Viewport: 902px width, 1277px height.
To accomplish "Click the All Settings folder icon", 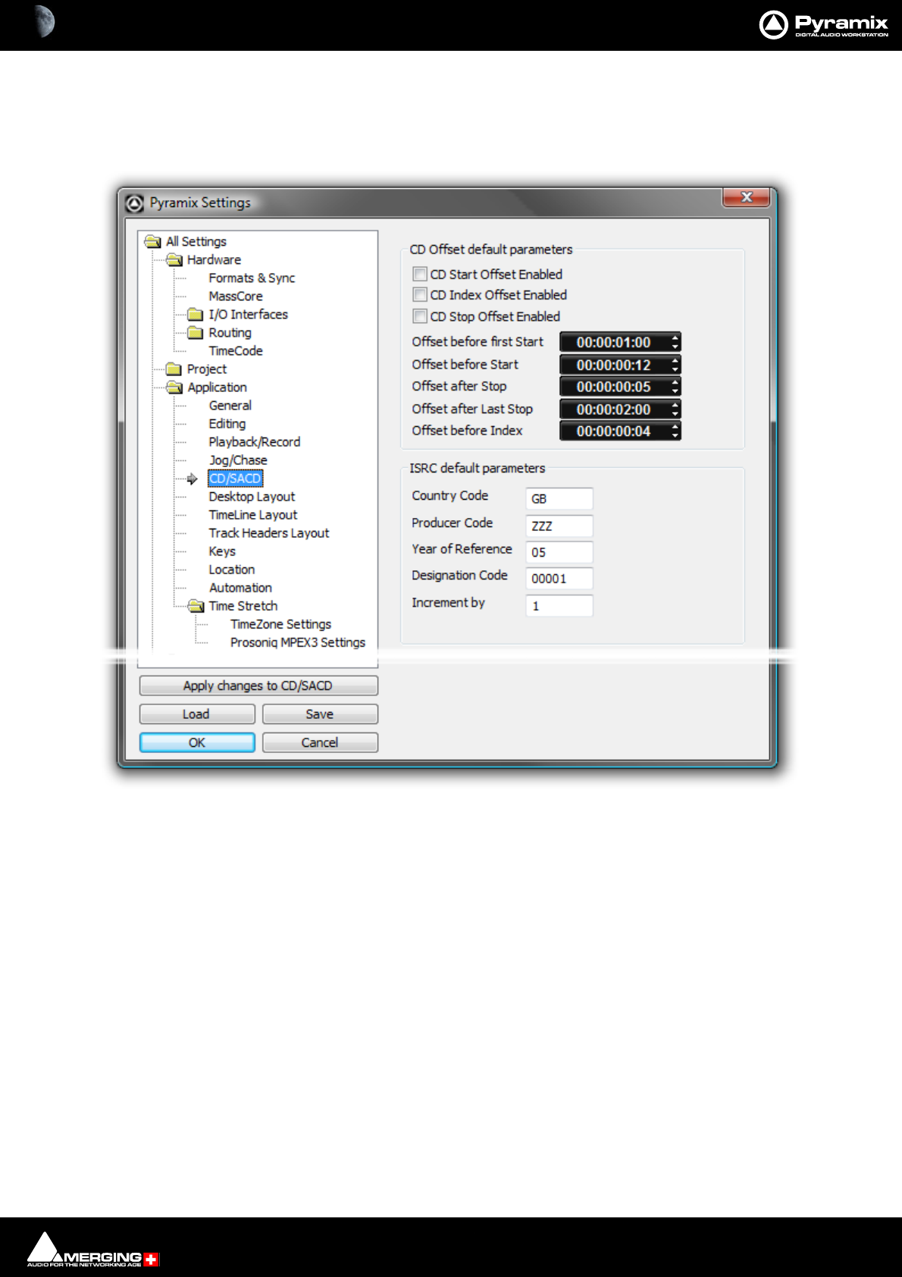I will click(153, 241).
